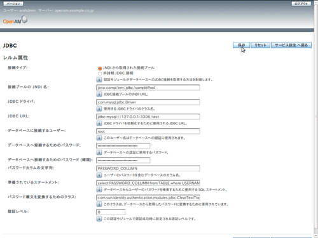Focus the password confirmation (確認) field
The image size is (318, 238).
click(123, 161)
